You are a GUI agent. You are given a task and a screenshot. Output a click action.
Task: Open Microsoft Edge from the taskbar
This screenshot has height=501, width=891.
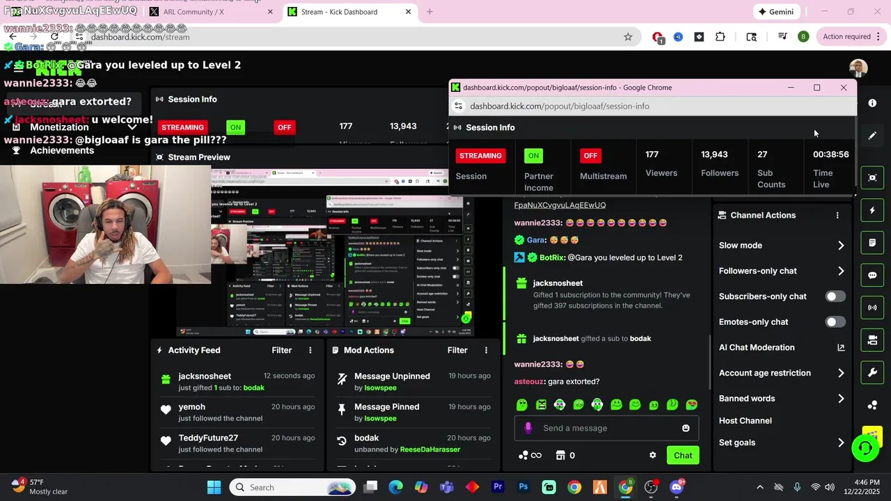tap(395, 487)
